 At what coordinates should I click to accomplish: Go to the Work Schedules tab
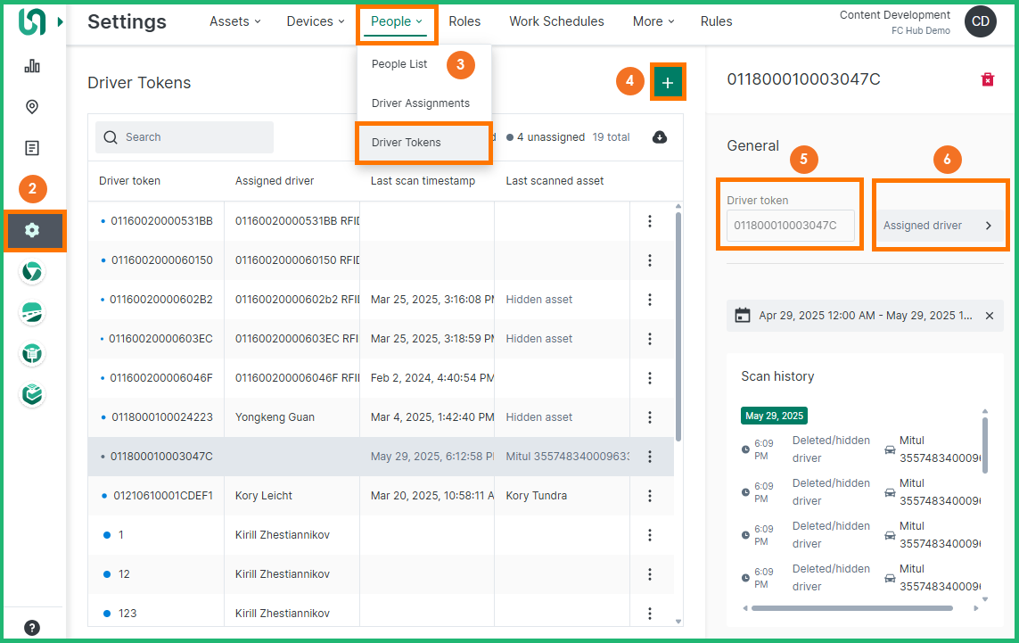[556, 21]
